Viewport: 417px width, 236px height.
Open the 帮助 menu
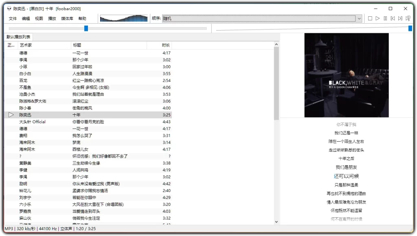(x=81, y=18)
